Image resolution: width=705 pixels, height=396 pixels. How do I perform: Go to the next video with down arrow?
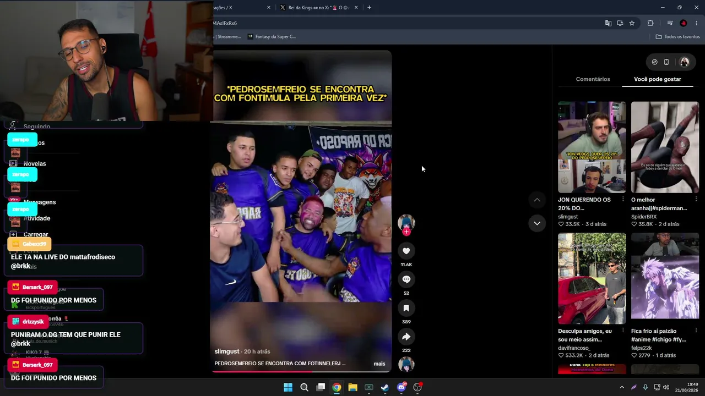537,223
